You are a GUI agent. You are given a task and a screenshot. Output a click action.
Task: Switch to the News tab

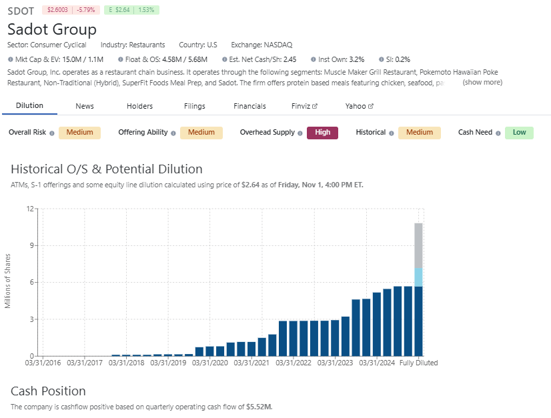[85, 106]
